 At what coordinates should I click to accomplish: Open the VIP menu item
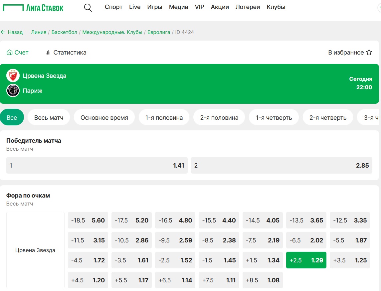200,7
